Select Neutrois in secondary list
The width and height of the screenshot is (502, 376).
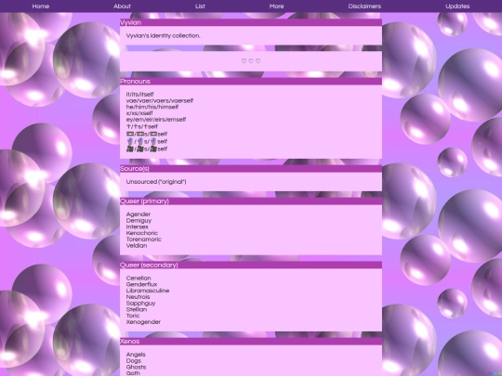point(138,297)
